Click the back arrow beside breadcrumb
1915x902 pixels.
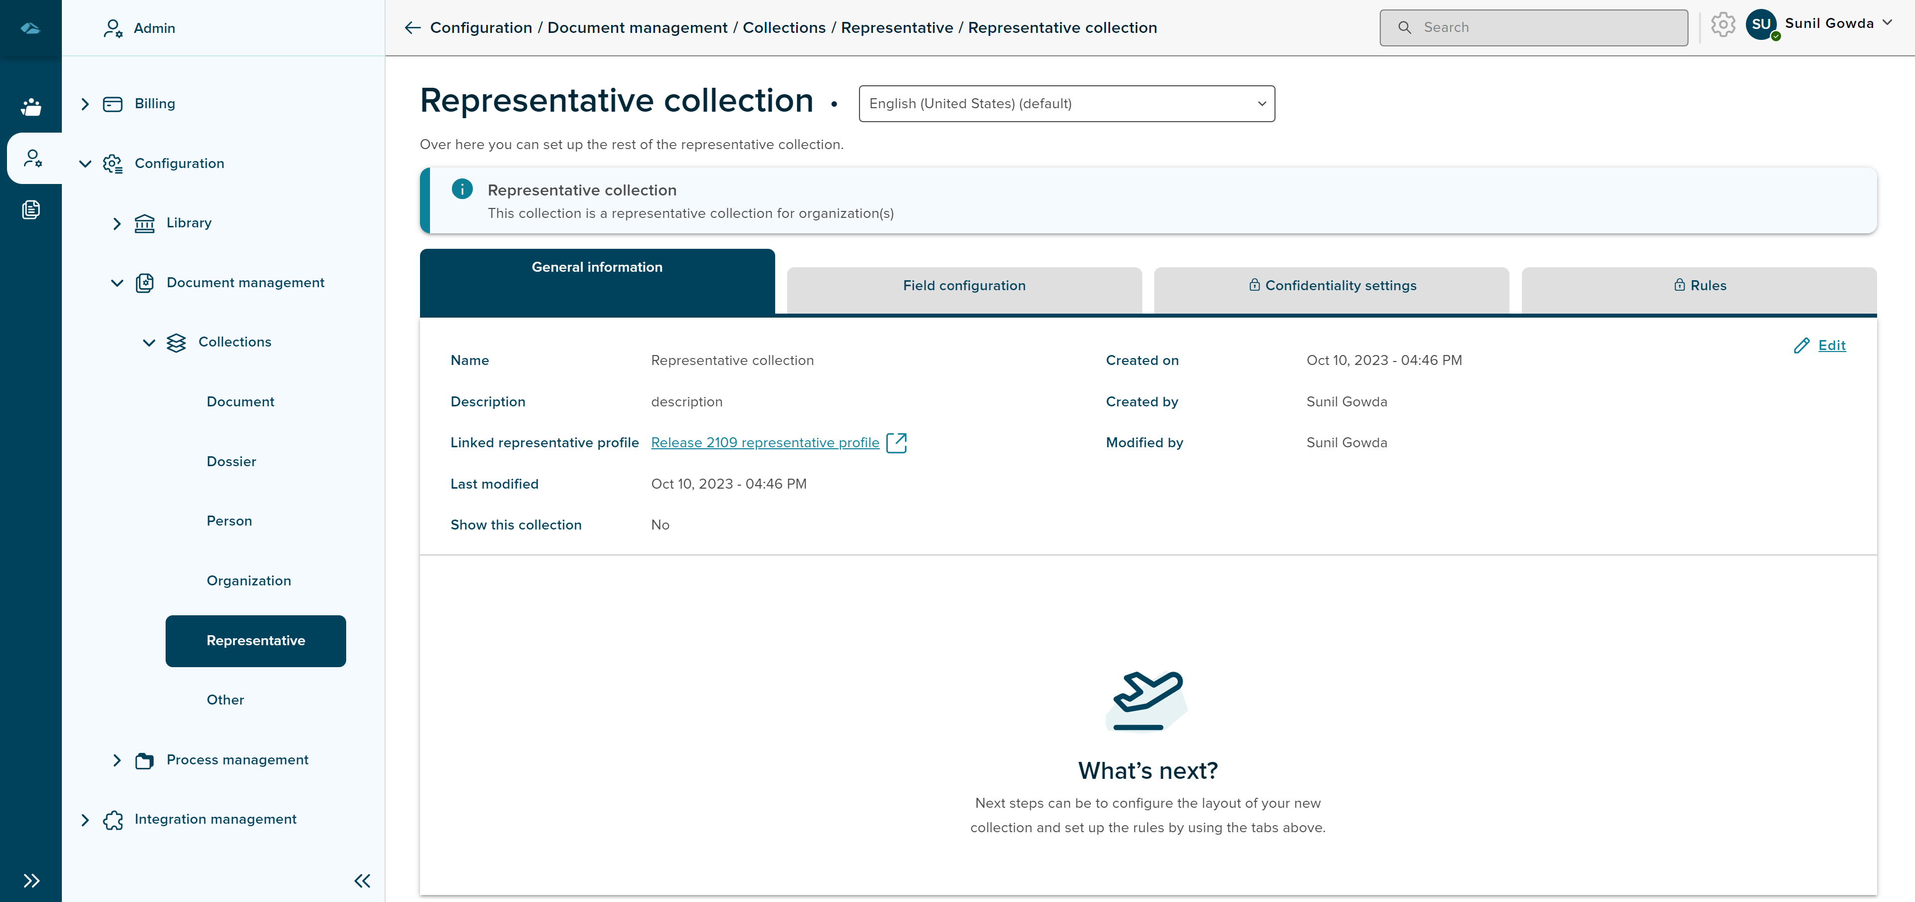pos(413,27)
